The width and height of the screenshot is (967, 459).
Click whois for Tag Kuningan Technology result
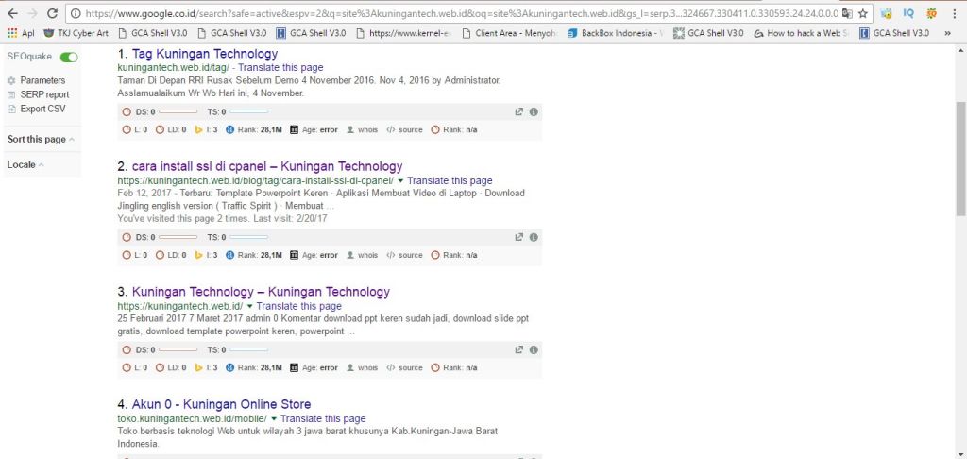362,129
